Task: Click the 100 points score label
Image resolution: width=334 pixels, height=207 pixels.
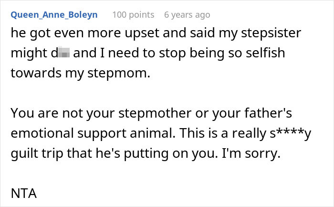Action: [133, 15]
